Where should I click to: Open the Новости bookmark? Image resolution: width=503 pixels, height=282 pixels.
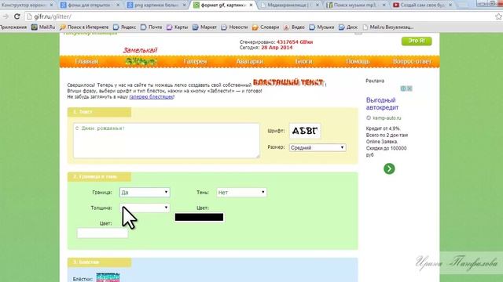(234, 27)
